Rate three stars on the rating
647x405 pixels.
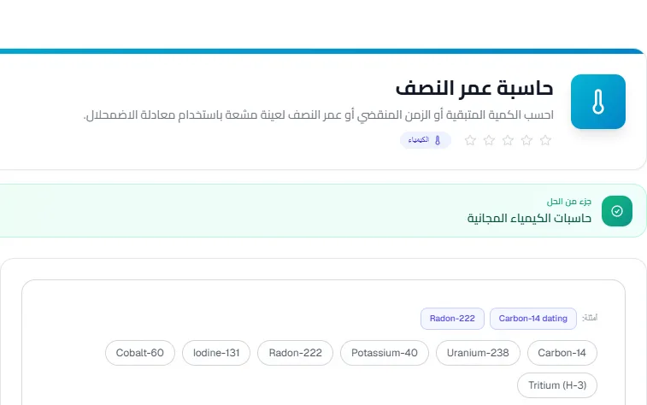[x=508, y=140]
